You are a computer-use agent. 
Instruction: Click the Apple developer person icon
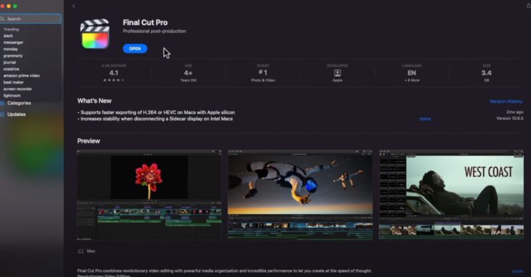coord(337,73)
